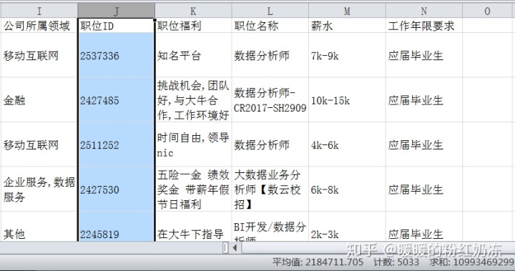This screenshot has width=515, height=271.
Task: Click the 7k-9k salary cell
Action: tap(347, 55)
